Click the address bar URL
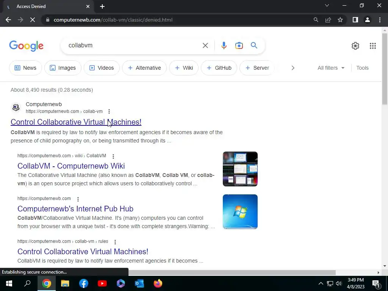This screenshot has height=291, width=388. point(113,20)
